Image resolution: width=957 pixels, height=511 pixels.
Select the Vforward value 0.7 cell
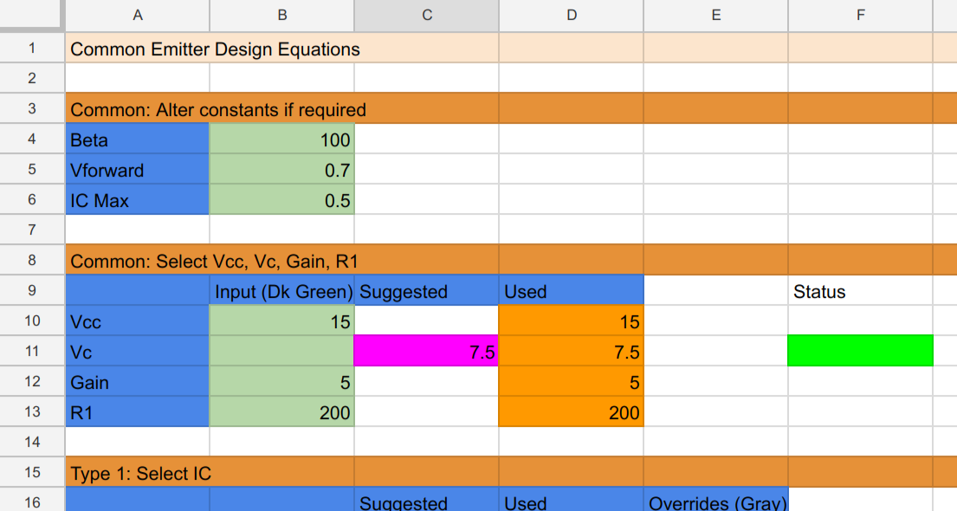281,170
